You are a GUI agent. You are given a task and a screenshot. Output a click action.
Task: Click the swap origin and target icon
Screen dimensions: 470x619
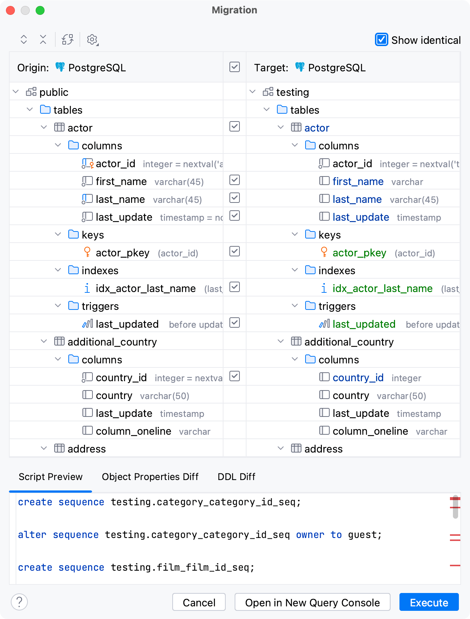click(68, 39)
